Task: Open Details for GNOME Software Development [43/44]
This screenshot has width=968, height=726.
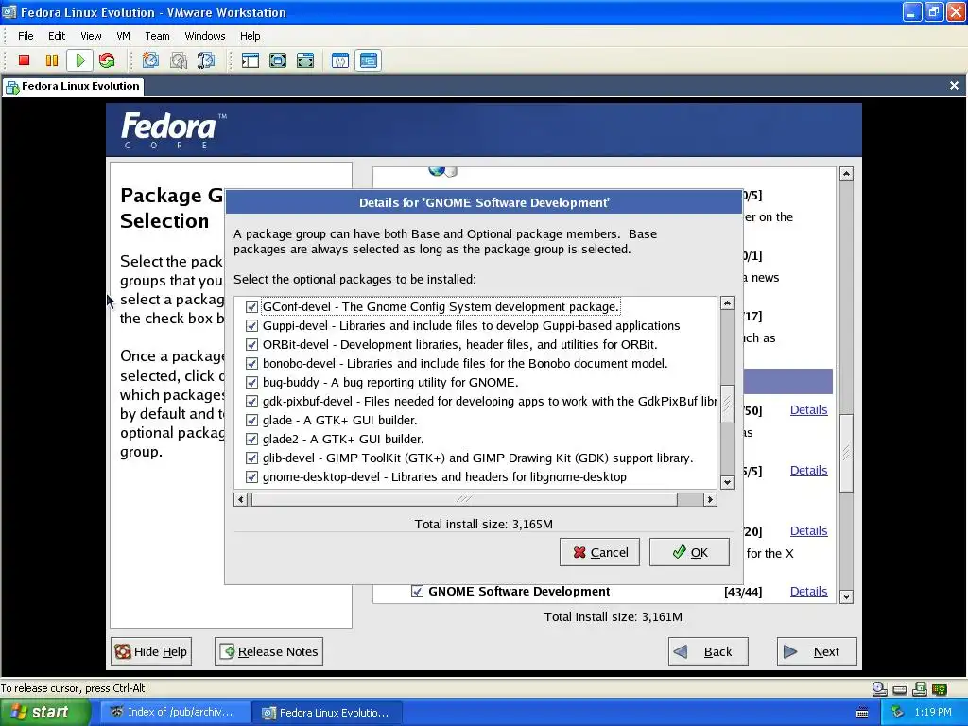Action: click(x=809, y=592)
